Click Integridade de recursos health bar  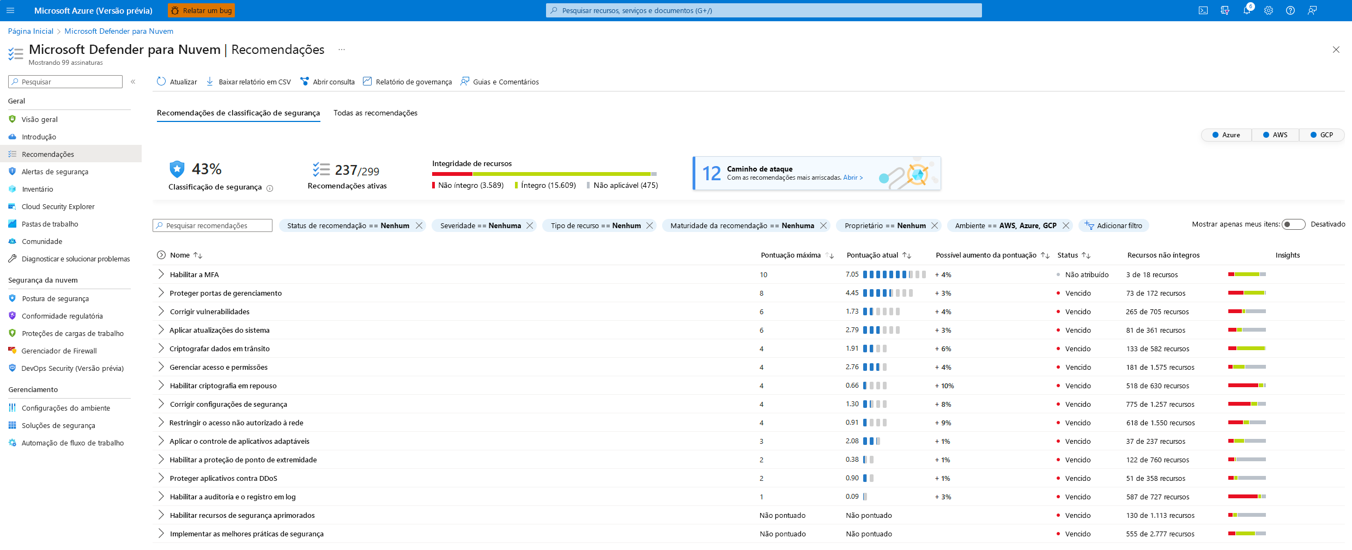coord(544,174)
